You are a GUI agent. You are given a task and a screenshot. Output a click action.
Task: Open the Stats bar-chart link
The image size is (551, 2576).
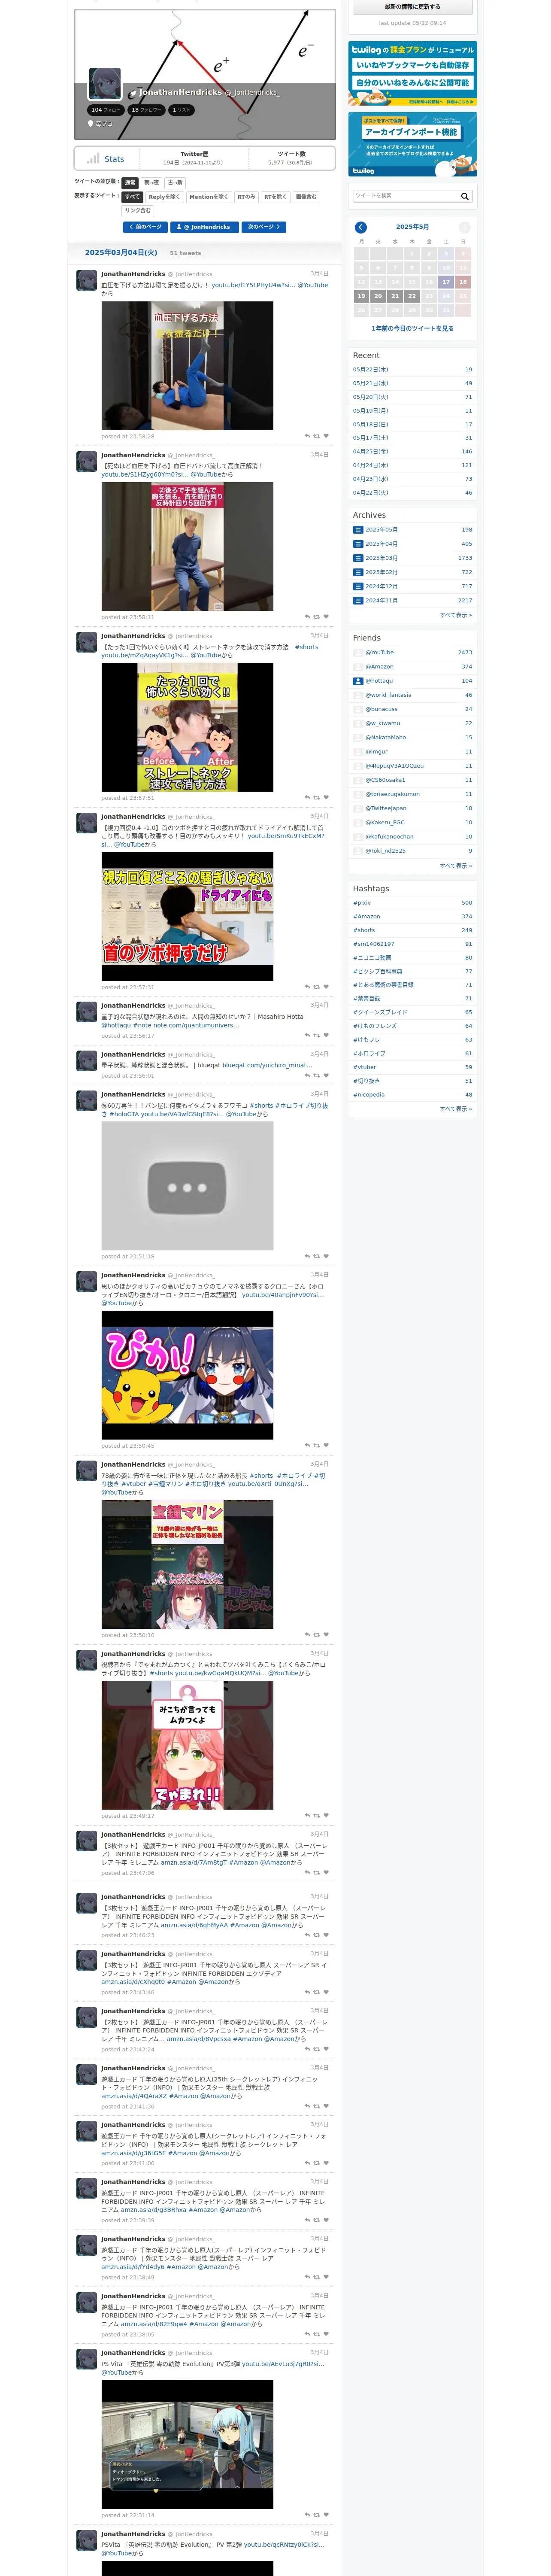coord(106,159)
